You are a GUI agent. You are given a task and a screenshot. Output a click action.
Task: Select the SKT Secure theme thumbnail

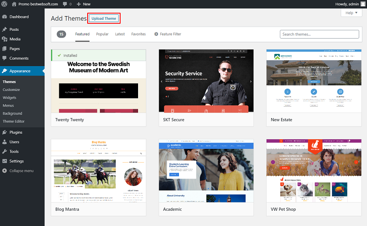pyautogui.click(x=206, y=81)
